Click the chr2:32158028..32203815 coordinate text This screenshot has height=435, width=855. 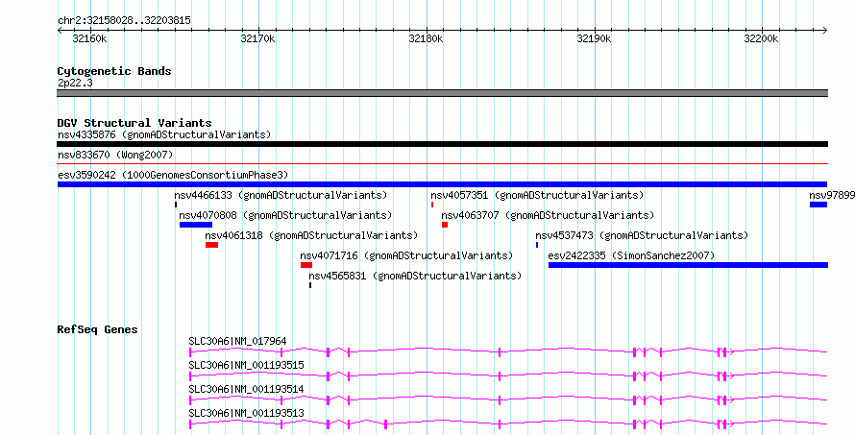tap(124, 21)
